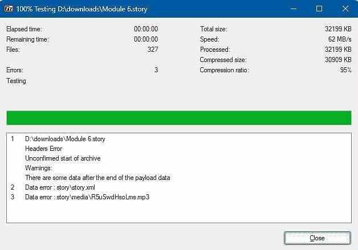The width and height of the screenshot is (358, 250).
Task: Maximize the 7-Zip testing window
Action: [319, 9]
